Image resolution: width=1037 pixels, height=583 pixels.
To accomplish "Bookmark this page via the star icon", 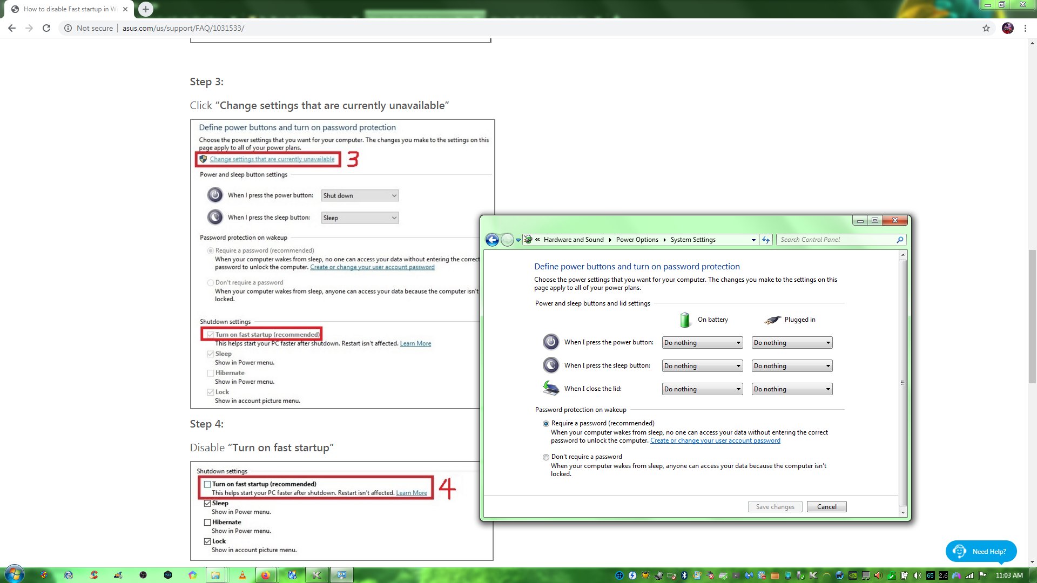I will [986, 28].
